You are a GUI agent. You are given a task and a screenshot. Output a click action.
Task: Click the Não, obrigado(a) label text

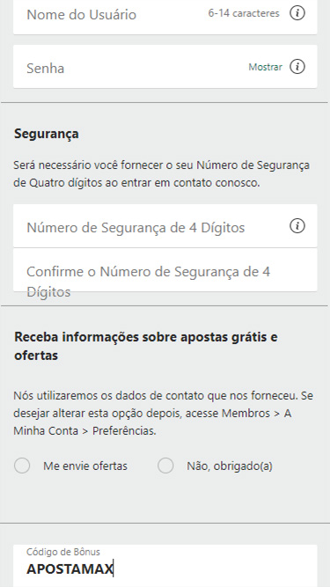(x=230, y=466)
